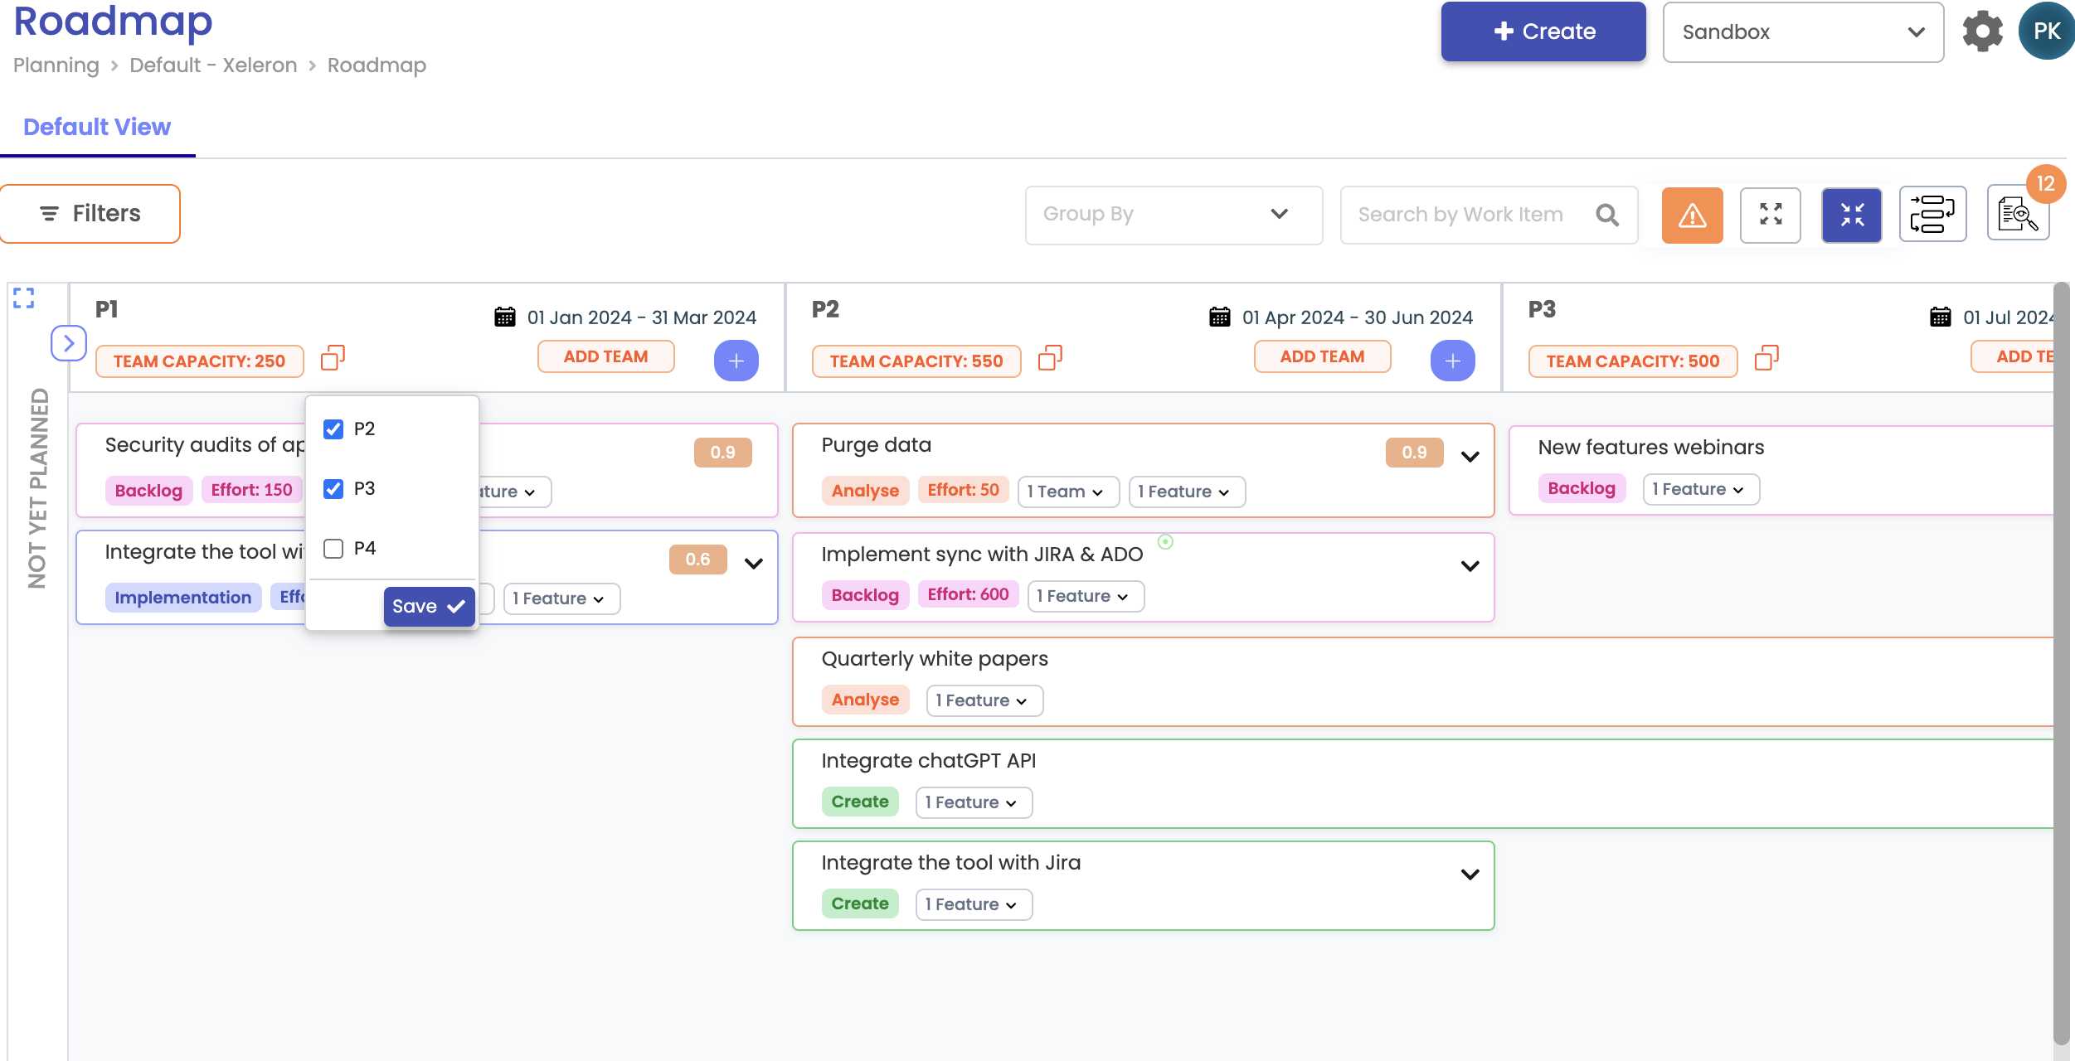Uncheck the P2 checkbox

point(333,429)
